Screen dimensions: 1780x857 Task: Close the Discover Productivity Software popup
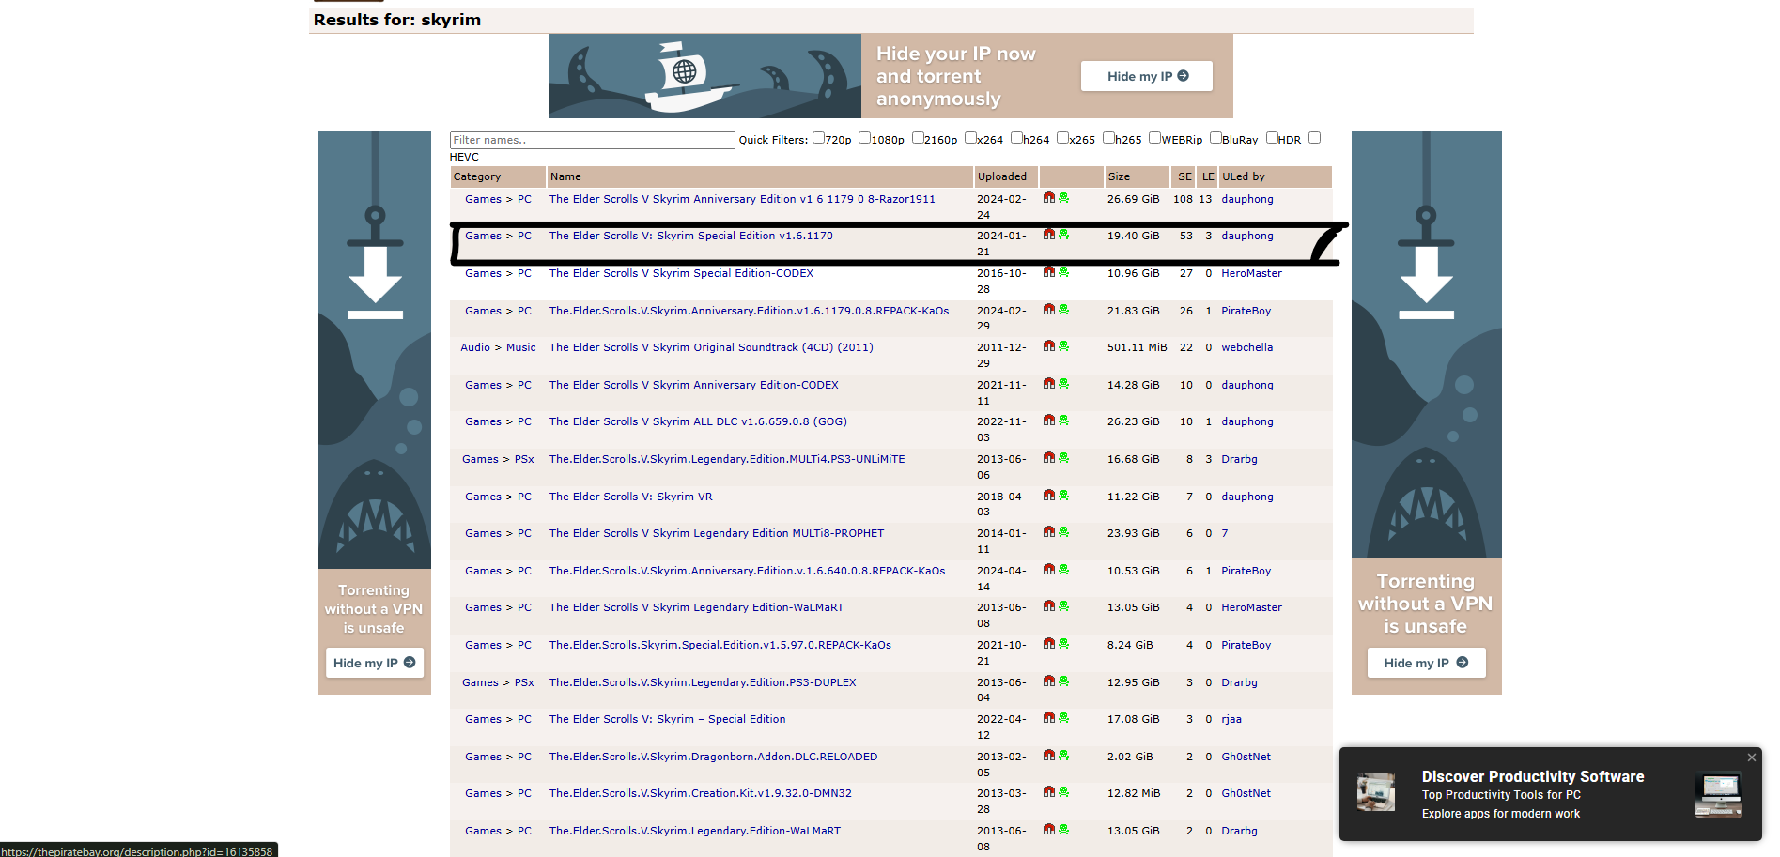tap(1751, 758)
